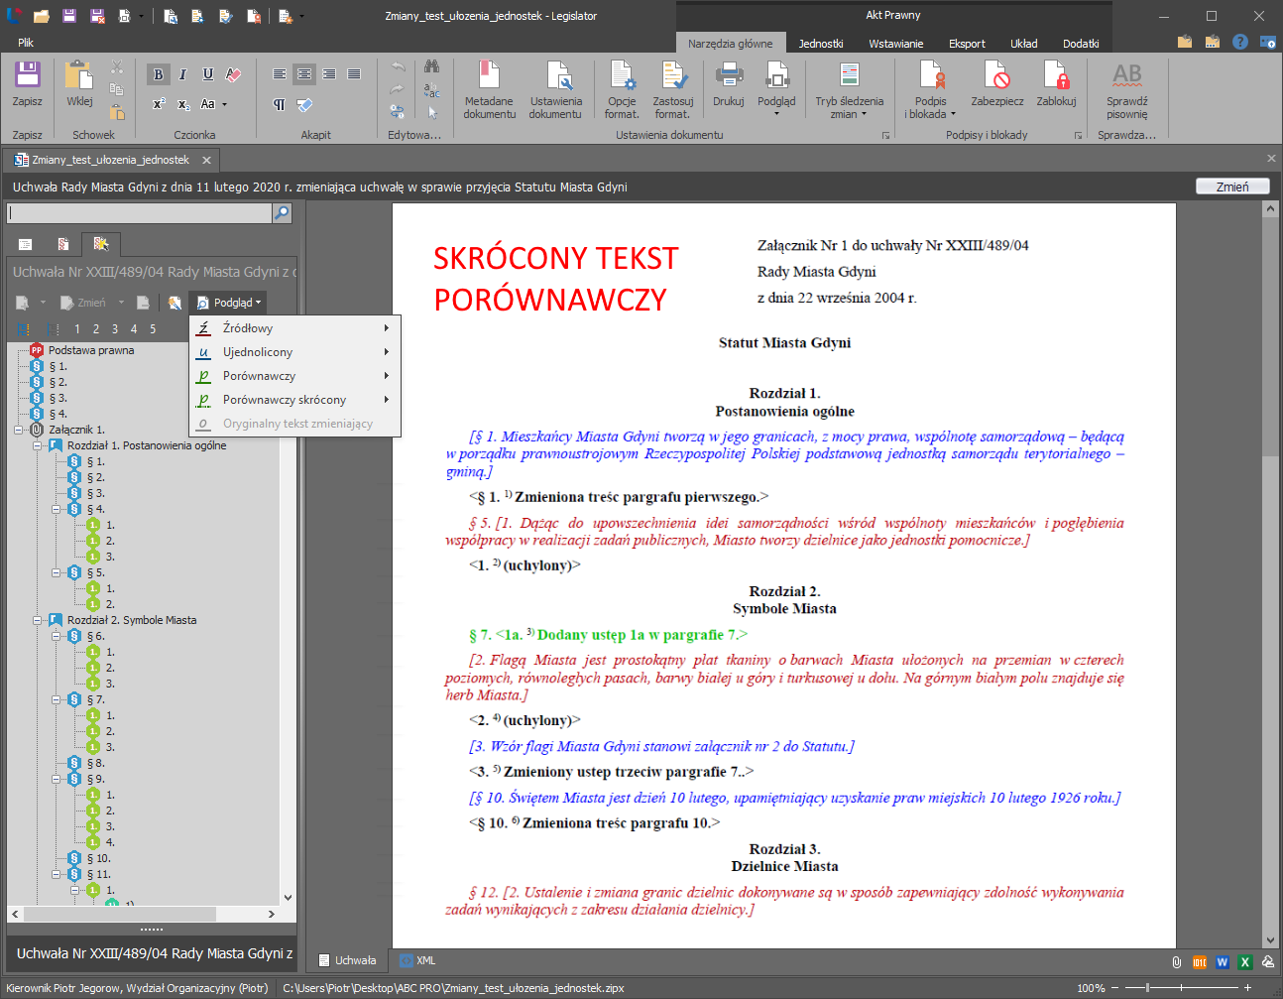Open the Jednostki ribbon tab
The width and height of the screenshot is (1283, 999).
[821, 44]
